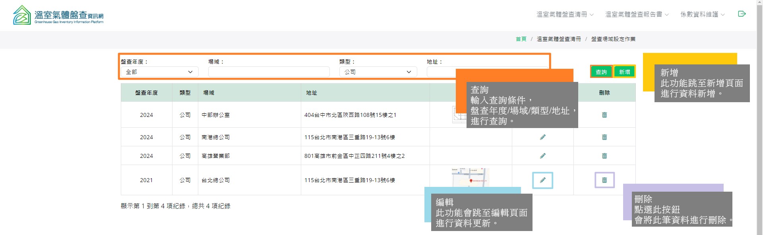Click the 場域 text input field
The width and height of the screenshot is (763, 235).
[x=269, y=72]
